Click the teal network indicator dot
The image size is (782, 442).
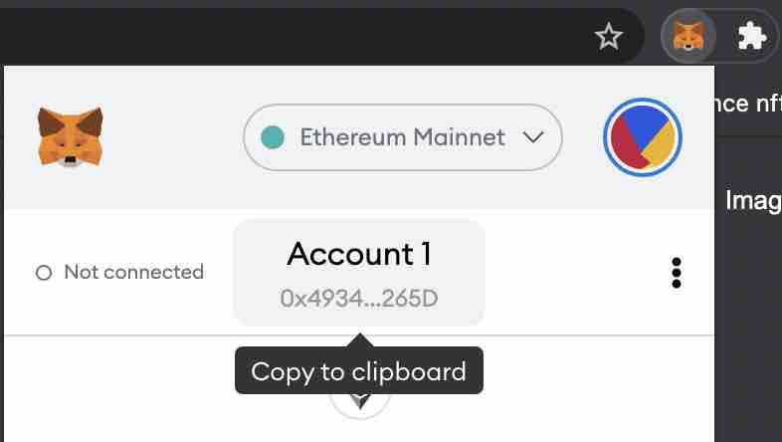(x=272, y=137)
